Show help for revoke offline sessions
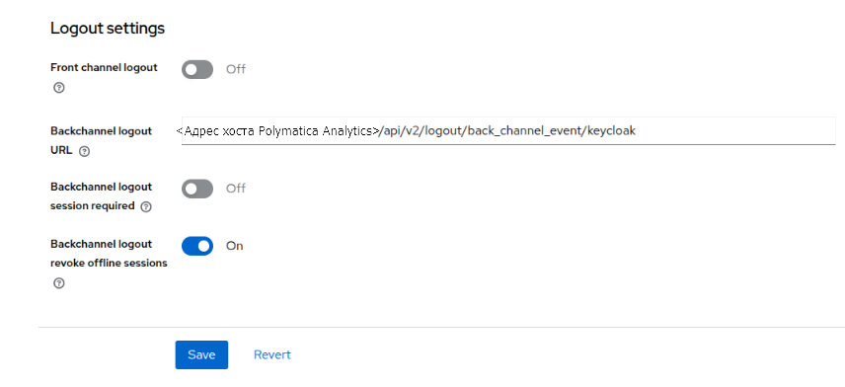Viewport: 845px width, 387px height. (x=59, y=283)
